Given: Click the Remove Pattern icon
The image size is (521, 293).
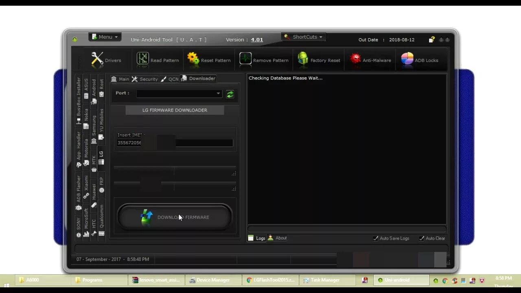Looking at the screenshot, I should click(245, 59).
